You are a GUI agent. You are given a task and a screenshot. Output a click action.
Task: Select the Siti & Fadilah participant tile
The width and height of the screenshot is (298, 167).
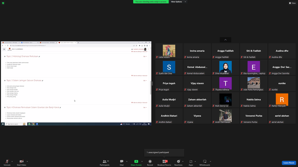253,51
